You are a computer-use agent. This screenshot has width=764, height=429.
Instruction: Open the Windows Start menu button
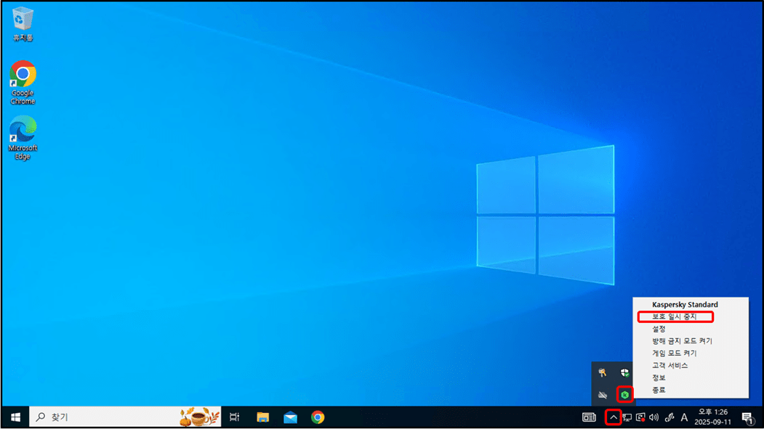coord(15,417)
